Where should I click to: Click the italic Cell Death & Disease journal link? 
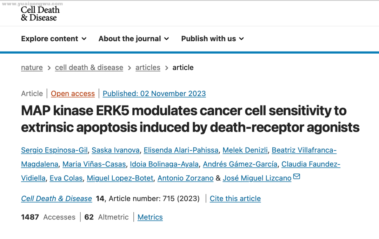(x=56, y=198)
